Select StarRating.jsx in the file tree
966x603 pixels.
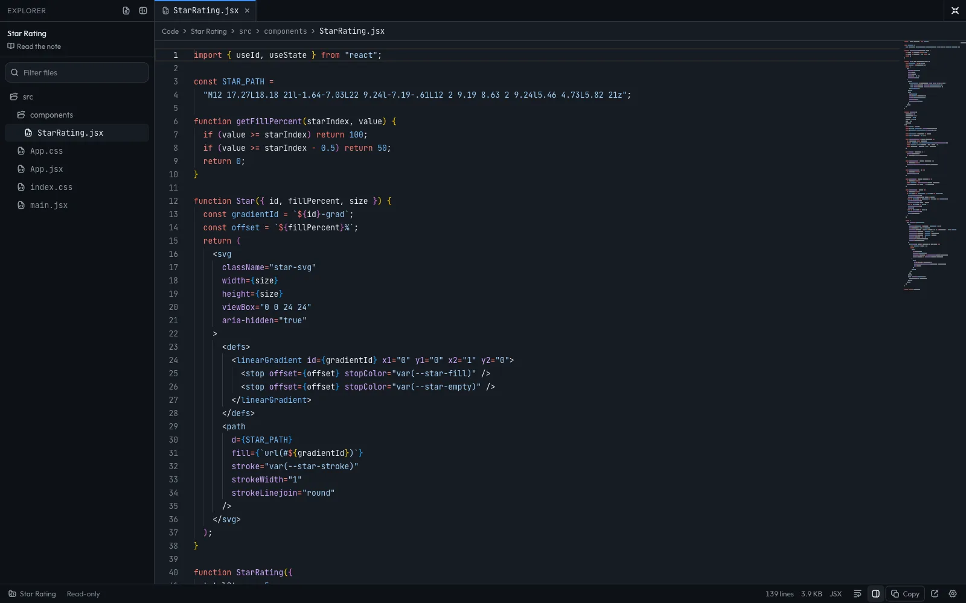point(77,133)
